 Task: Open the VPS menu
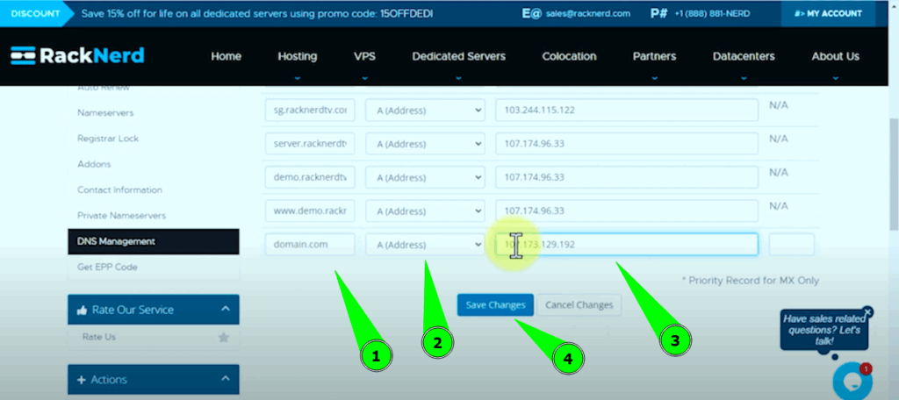pos(364,56)
